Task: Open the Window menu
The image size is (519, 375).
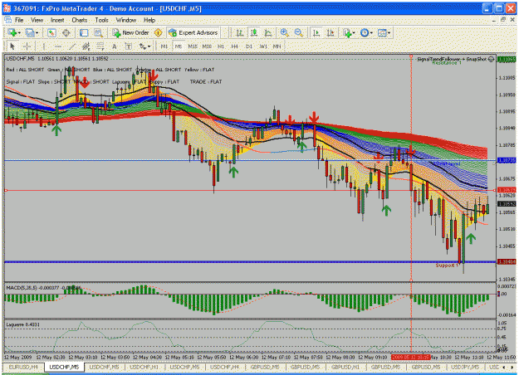Action: click(x=126, y=20)
